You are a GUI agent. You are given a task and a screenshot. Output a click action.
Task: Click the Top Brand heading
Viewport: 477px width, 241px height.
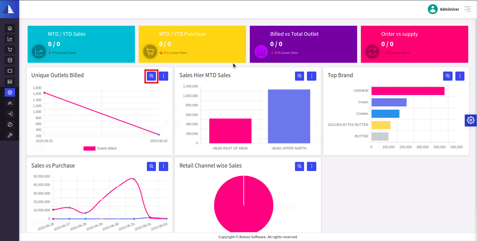click(340, 75)
